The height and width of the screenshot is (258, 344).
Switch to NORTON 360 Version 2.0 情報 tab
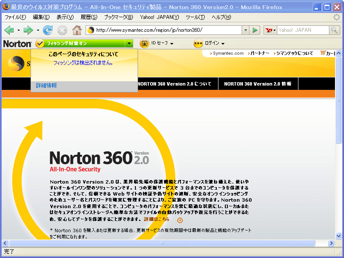coord(258,84)
